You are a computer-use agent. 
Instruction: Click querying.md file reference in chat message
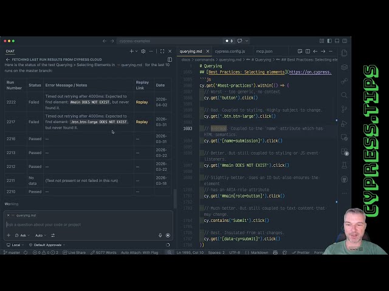click(x=129, y=65)
